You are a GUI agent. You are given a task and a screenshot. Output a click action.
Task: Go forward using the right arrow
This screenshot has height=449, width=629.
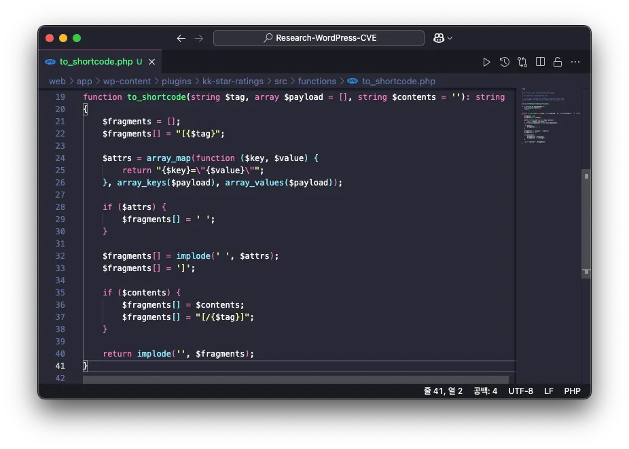[199, 38]
